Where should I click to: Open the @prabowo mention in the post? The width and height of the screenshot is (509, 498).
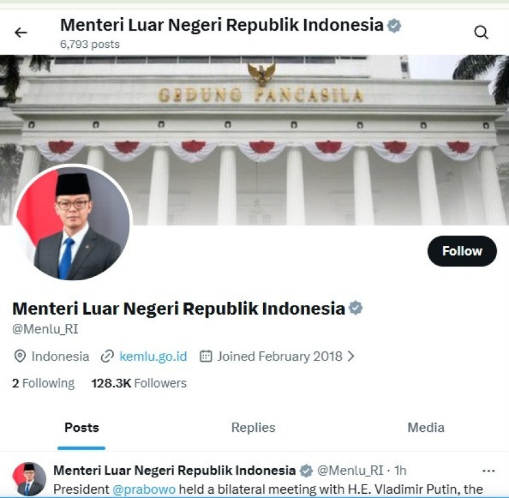click(144, 489)
